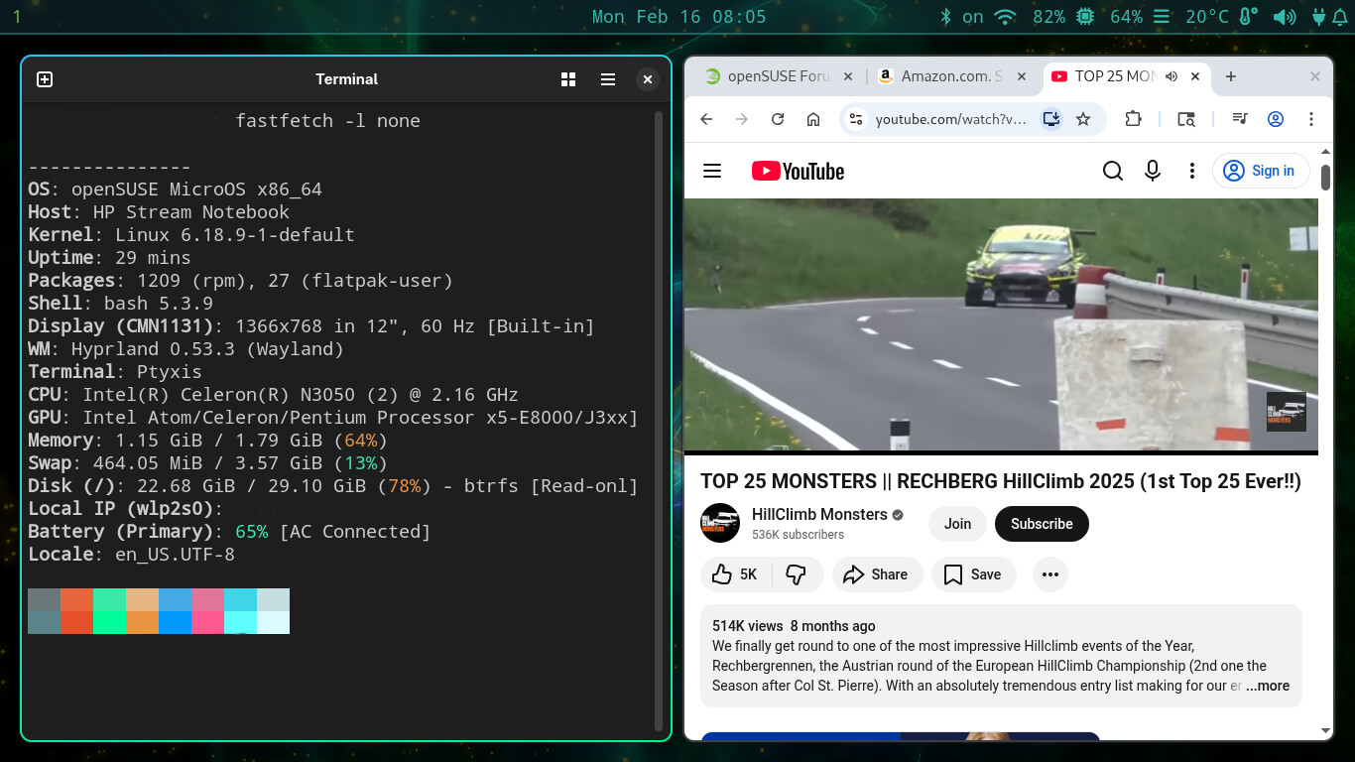Dislike the video with thumbs down
The width and height of the screenshot is (1355, 762).
(796, 574)
